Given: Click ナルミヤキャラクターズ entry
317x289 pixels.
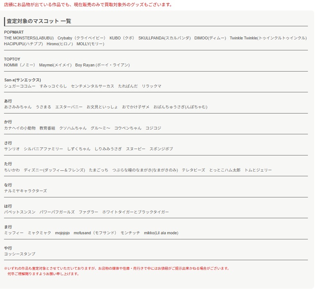Looking at the screenshot, I should tap(26, 191).
